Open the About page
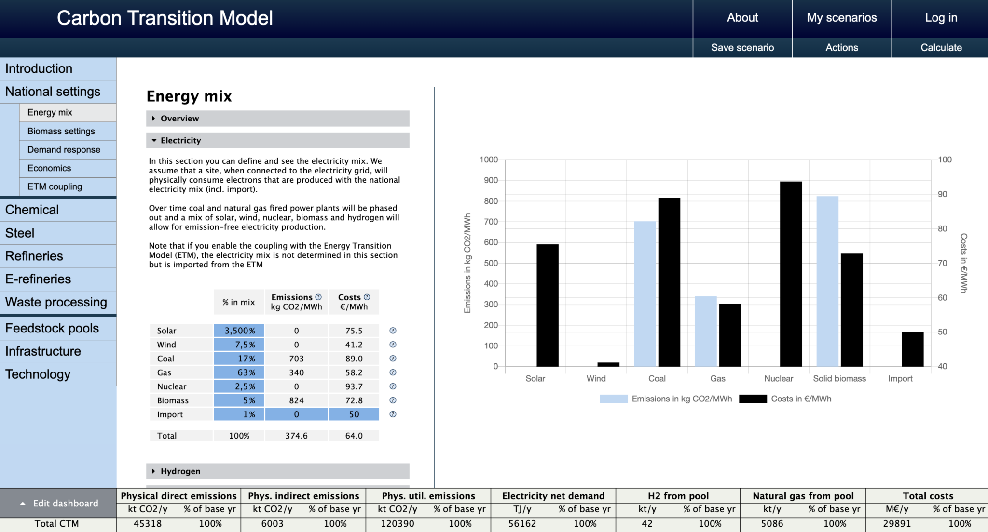988x532 pixels. point(742,17)
